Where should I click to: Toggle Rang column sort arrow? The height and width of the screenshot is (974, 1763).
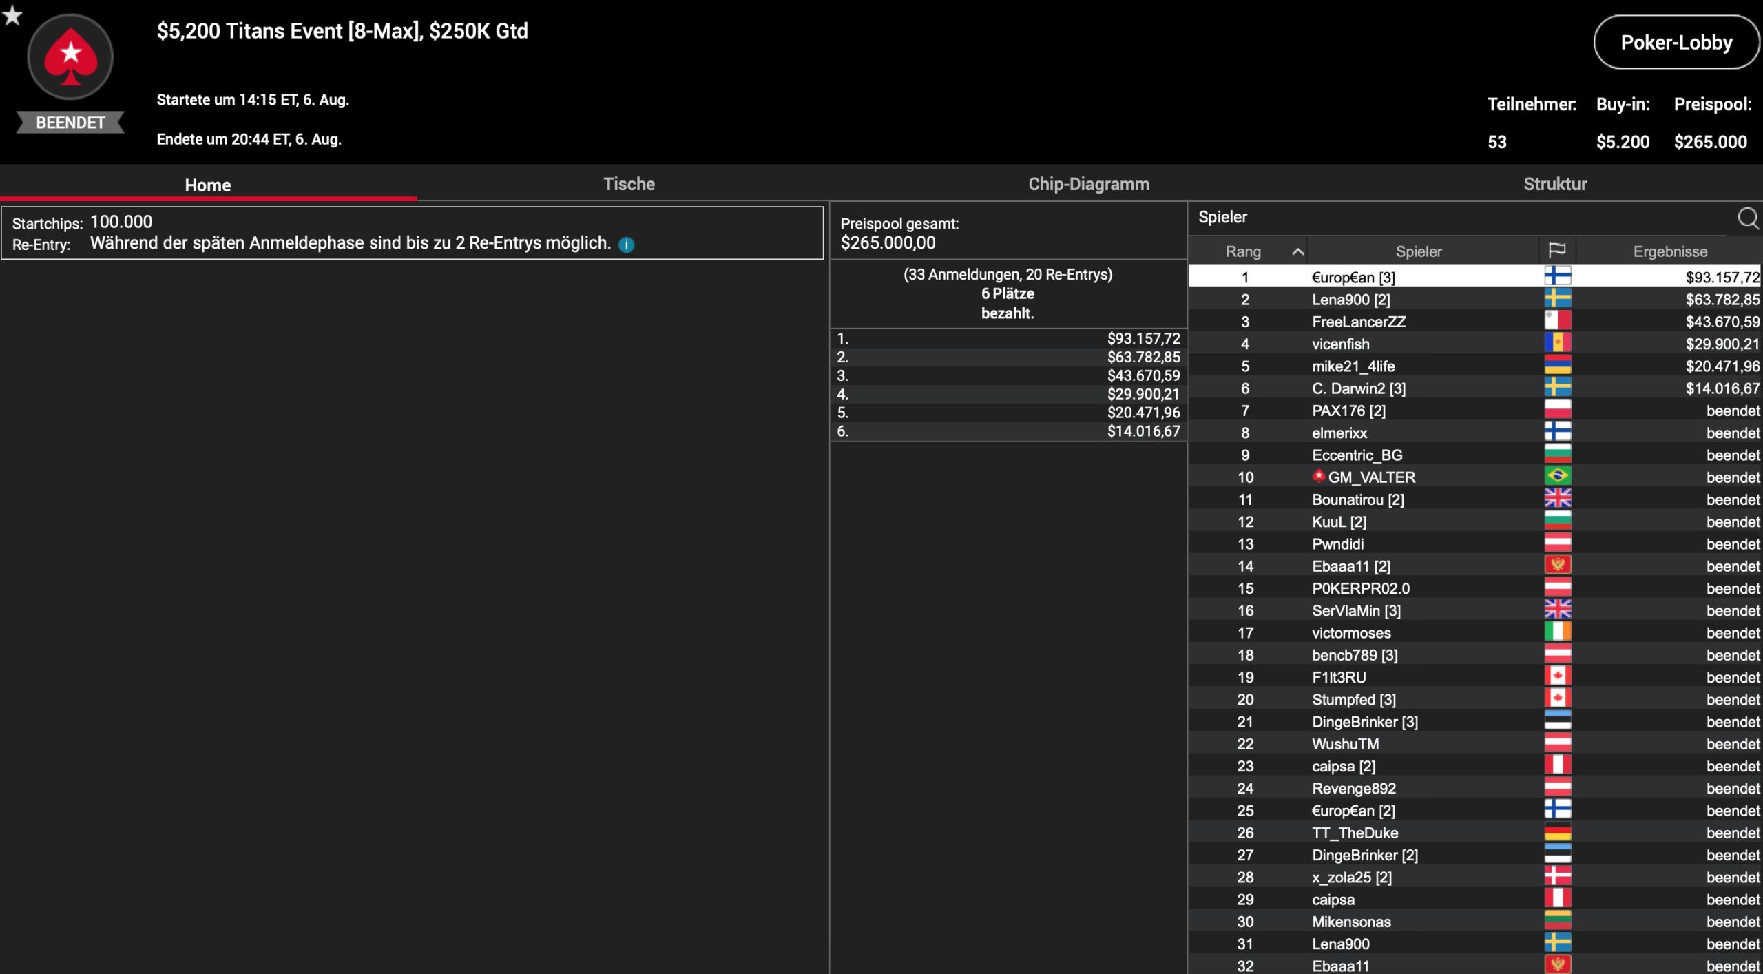tap(1297, 251)
